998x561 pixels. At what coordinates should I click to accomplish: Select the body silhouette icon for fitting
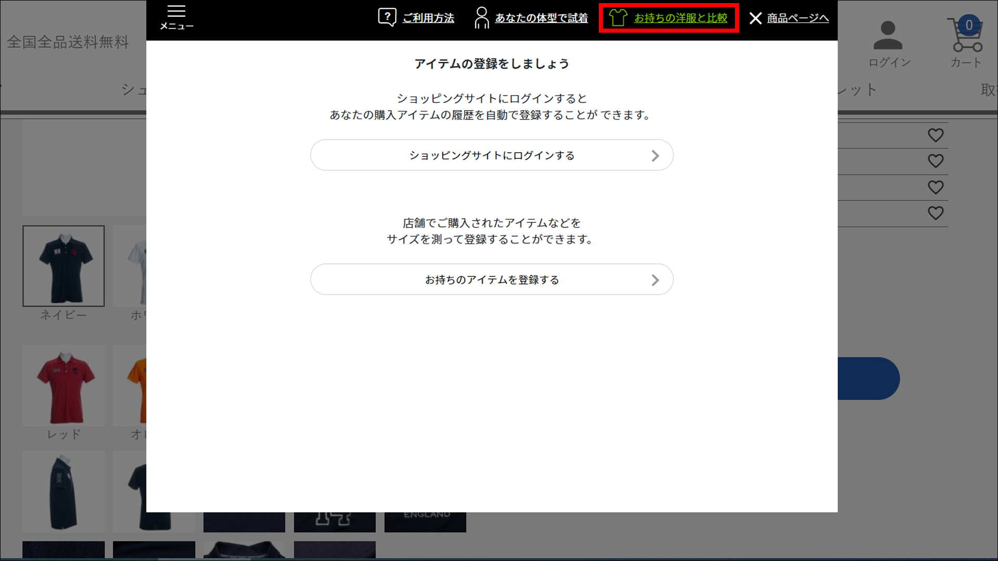[x=481, y=17]
